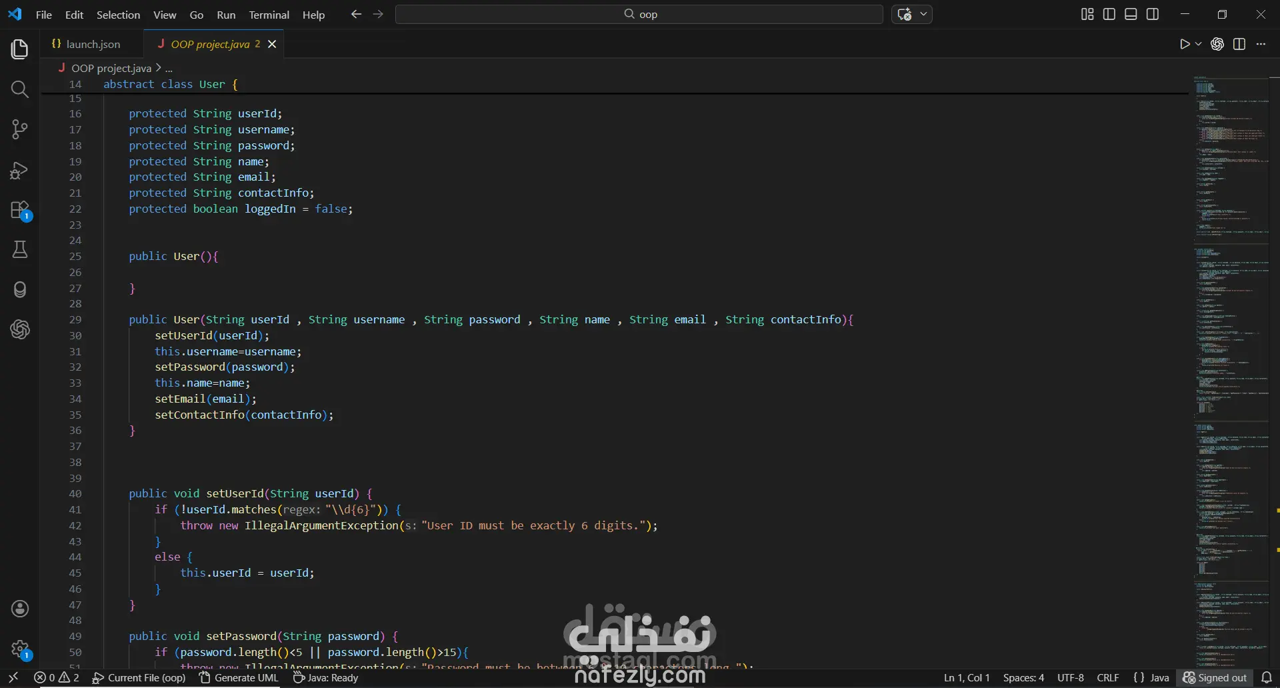
Task: Split the editor to the right
Action: point(1239,44)
